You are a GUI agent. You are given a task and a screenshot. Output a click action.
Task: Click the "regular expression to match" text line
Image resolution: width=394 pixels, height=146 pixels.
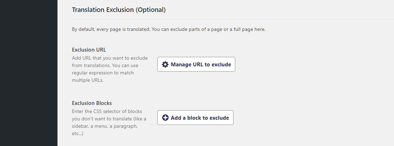click(x=105, y=73)
